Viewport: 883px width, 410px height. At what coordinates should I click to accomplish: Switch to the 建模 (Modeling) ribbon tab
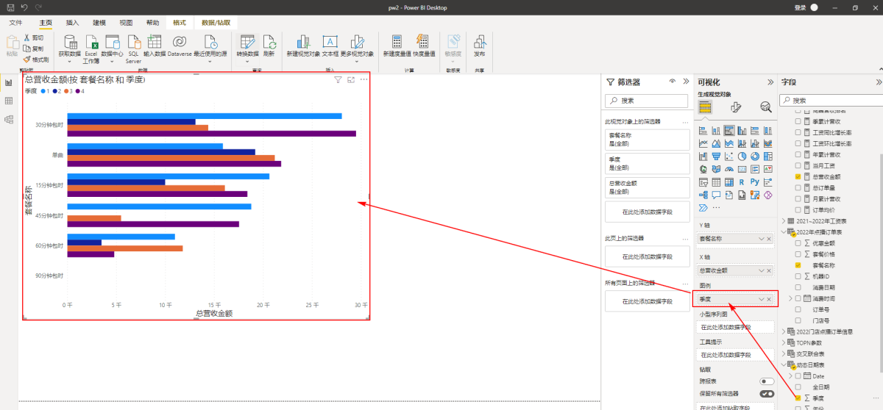(100, 23)
